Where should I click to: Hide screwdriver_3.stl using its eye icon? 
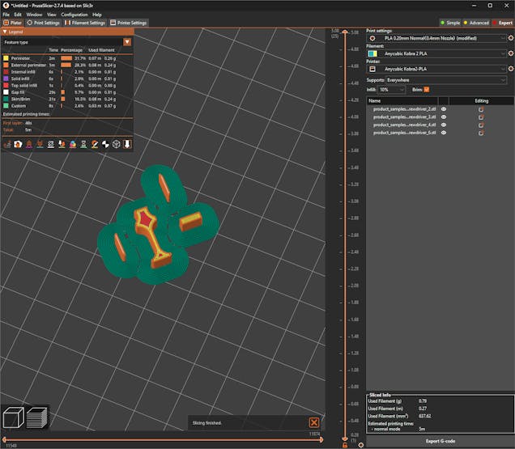click(x=444, y=116)
